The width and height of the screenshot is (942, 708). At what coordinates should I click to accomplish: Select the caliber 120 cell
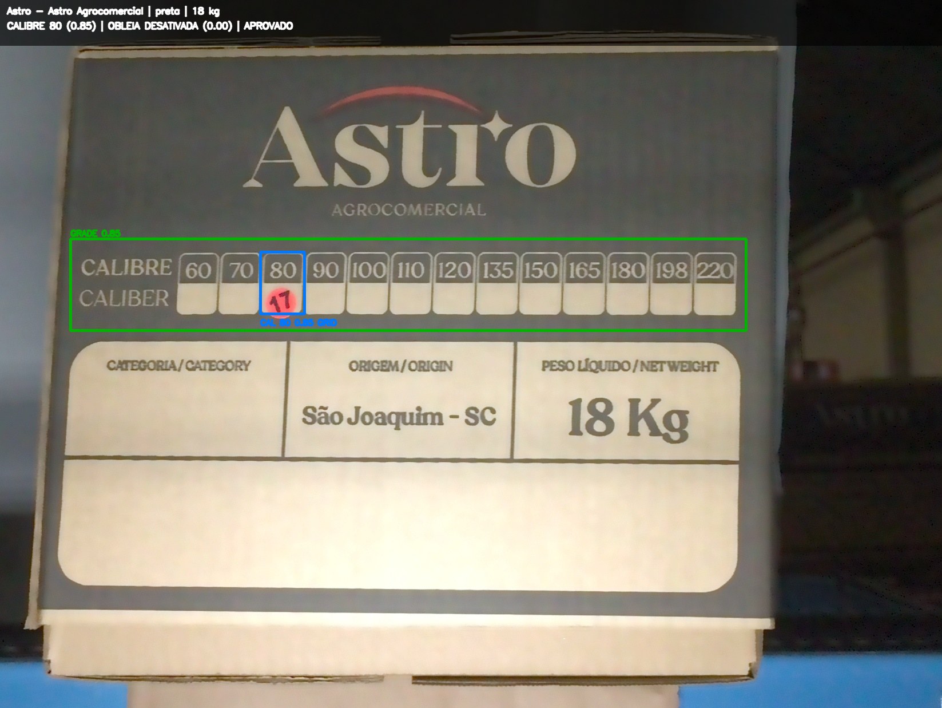click(x=454, y=283)
